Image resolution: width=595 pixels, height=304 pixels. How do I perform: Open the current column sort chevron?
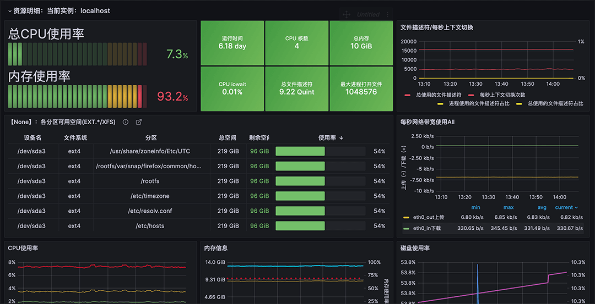(x=576, y=207)
